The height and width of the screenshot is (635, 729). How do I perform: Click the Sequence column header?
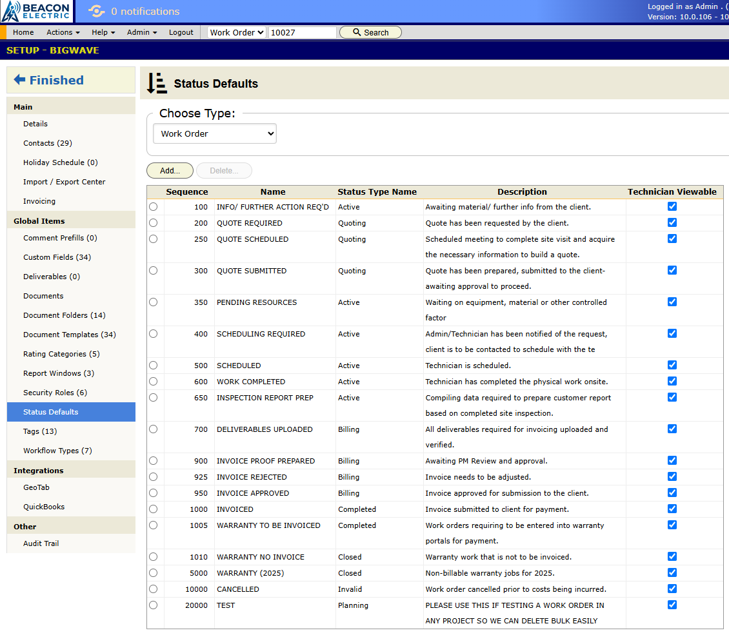(187, 192)
